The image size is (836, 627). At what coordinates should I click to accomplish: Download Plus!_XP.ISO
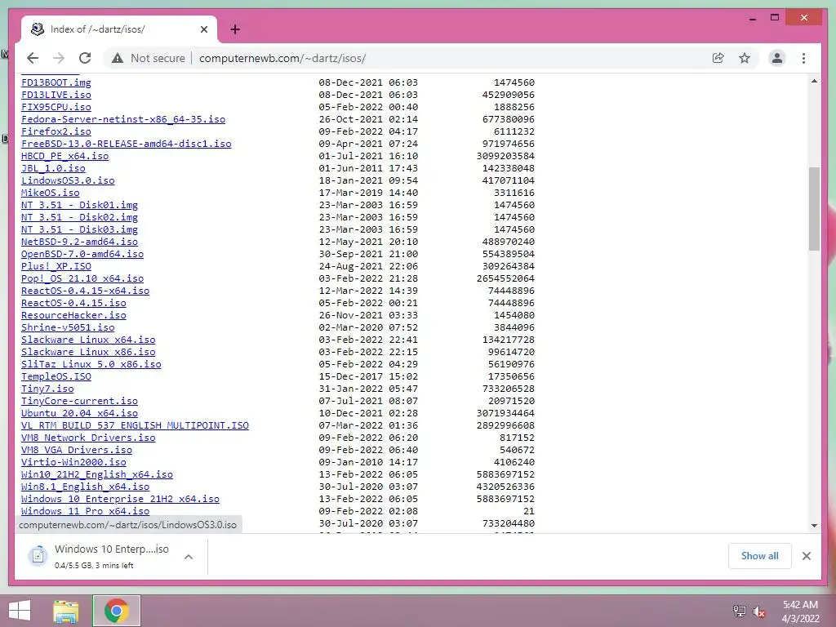pos(56,267)
